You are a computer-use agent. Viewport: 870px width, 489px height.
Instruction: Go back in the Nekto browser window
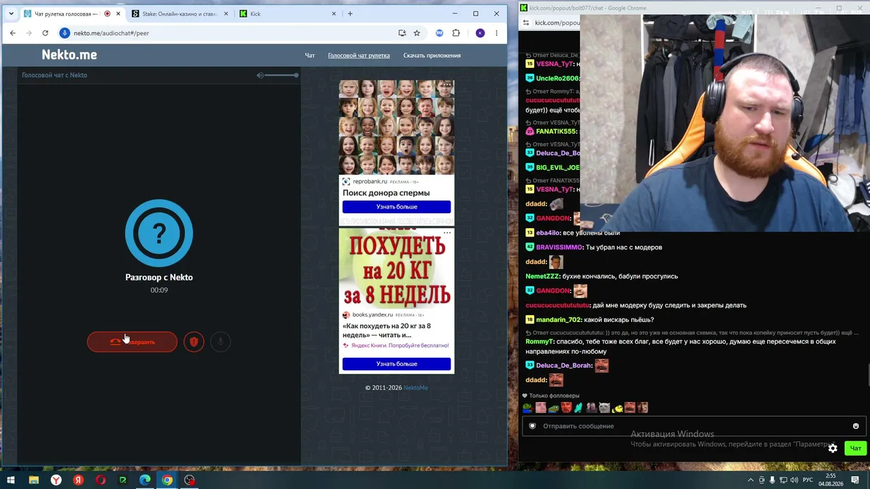click(x=12, y=33)
